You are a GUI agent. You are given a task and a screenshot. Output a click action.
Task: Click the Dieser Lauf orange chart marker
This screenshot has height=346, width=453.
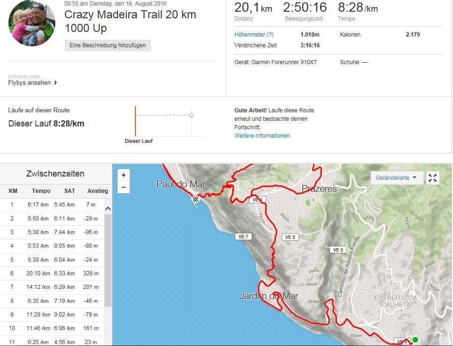[135, 121]
